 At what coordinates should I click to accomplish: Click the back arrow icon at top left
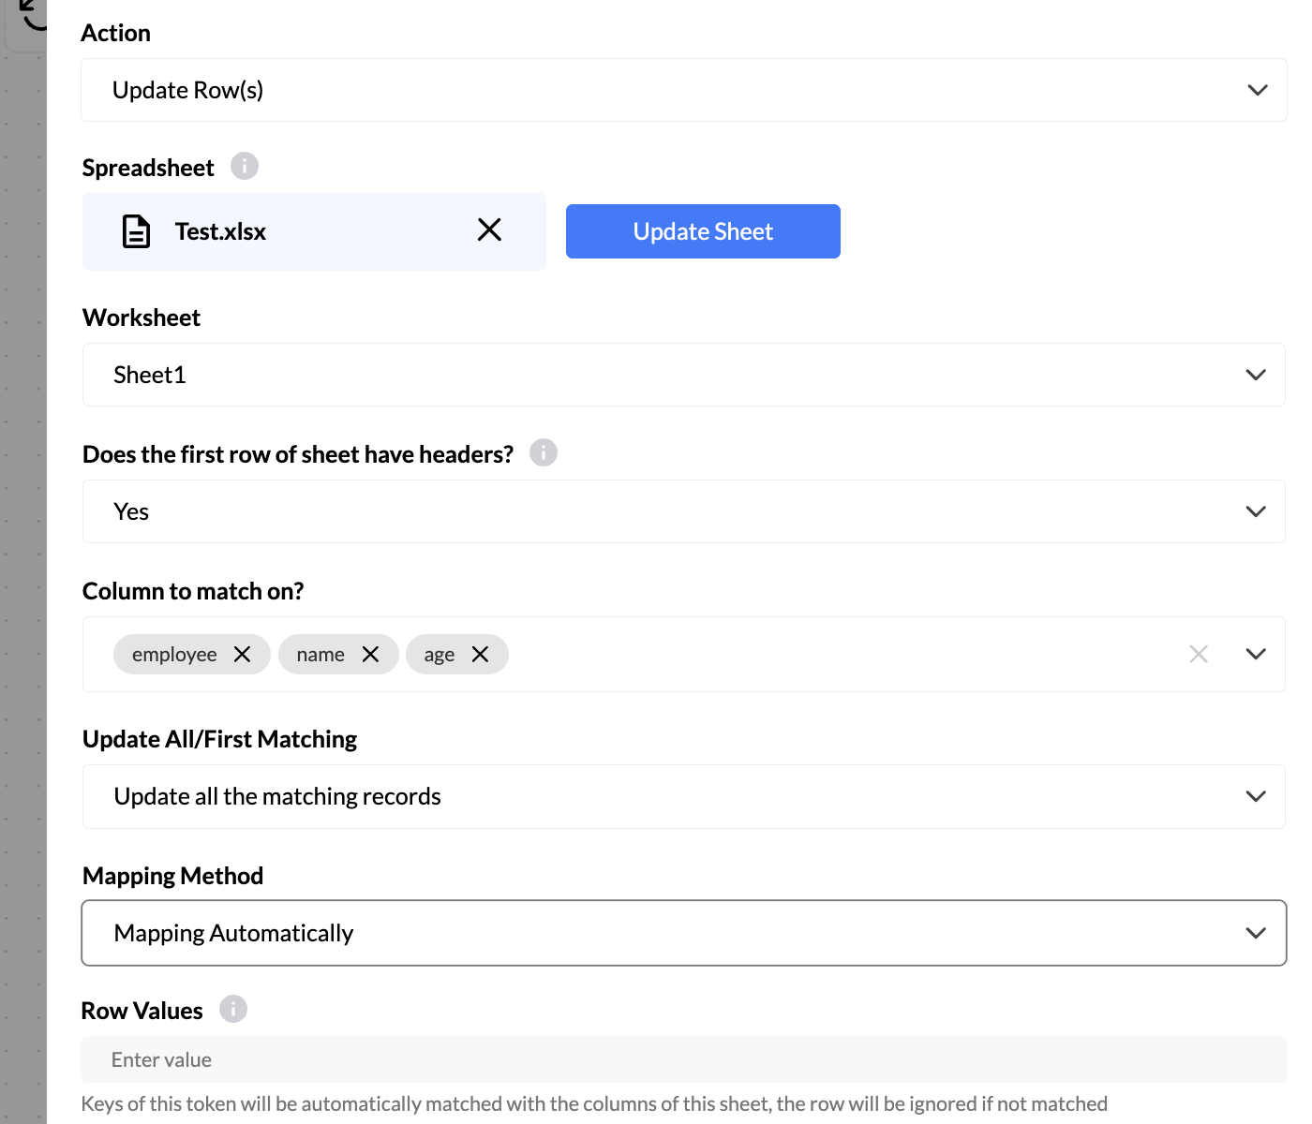pos(33,14)
